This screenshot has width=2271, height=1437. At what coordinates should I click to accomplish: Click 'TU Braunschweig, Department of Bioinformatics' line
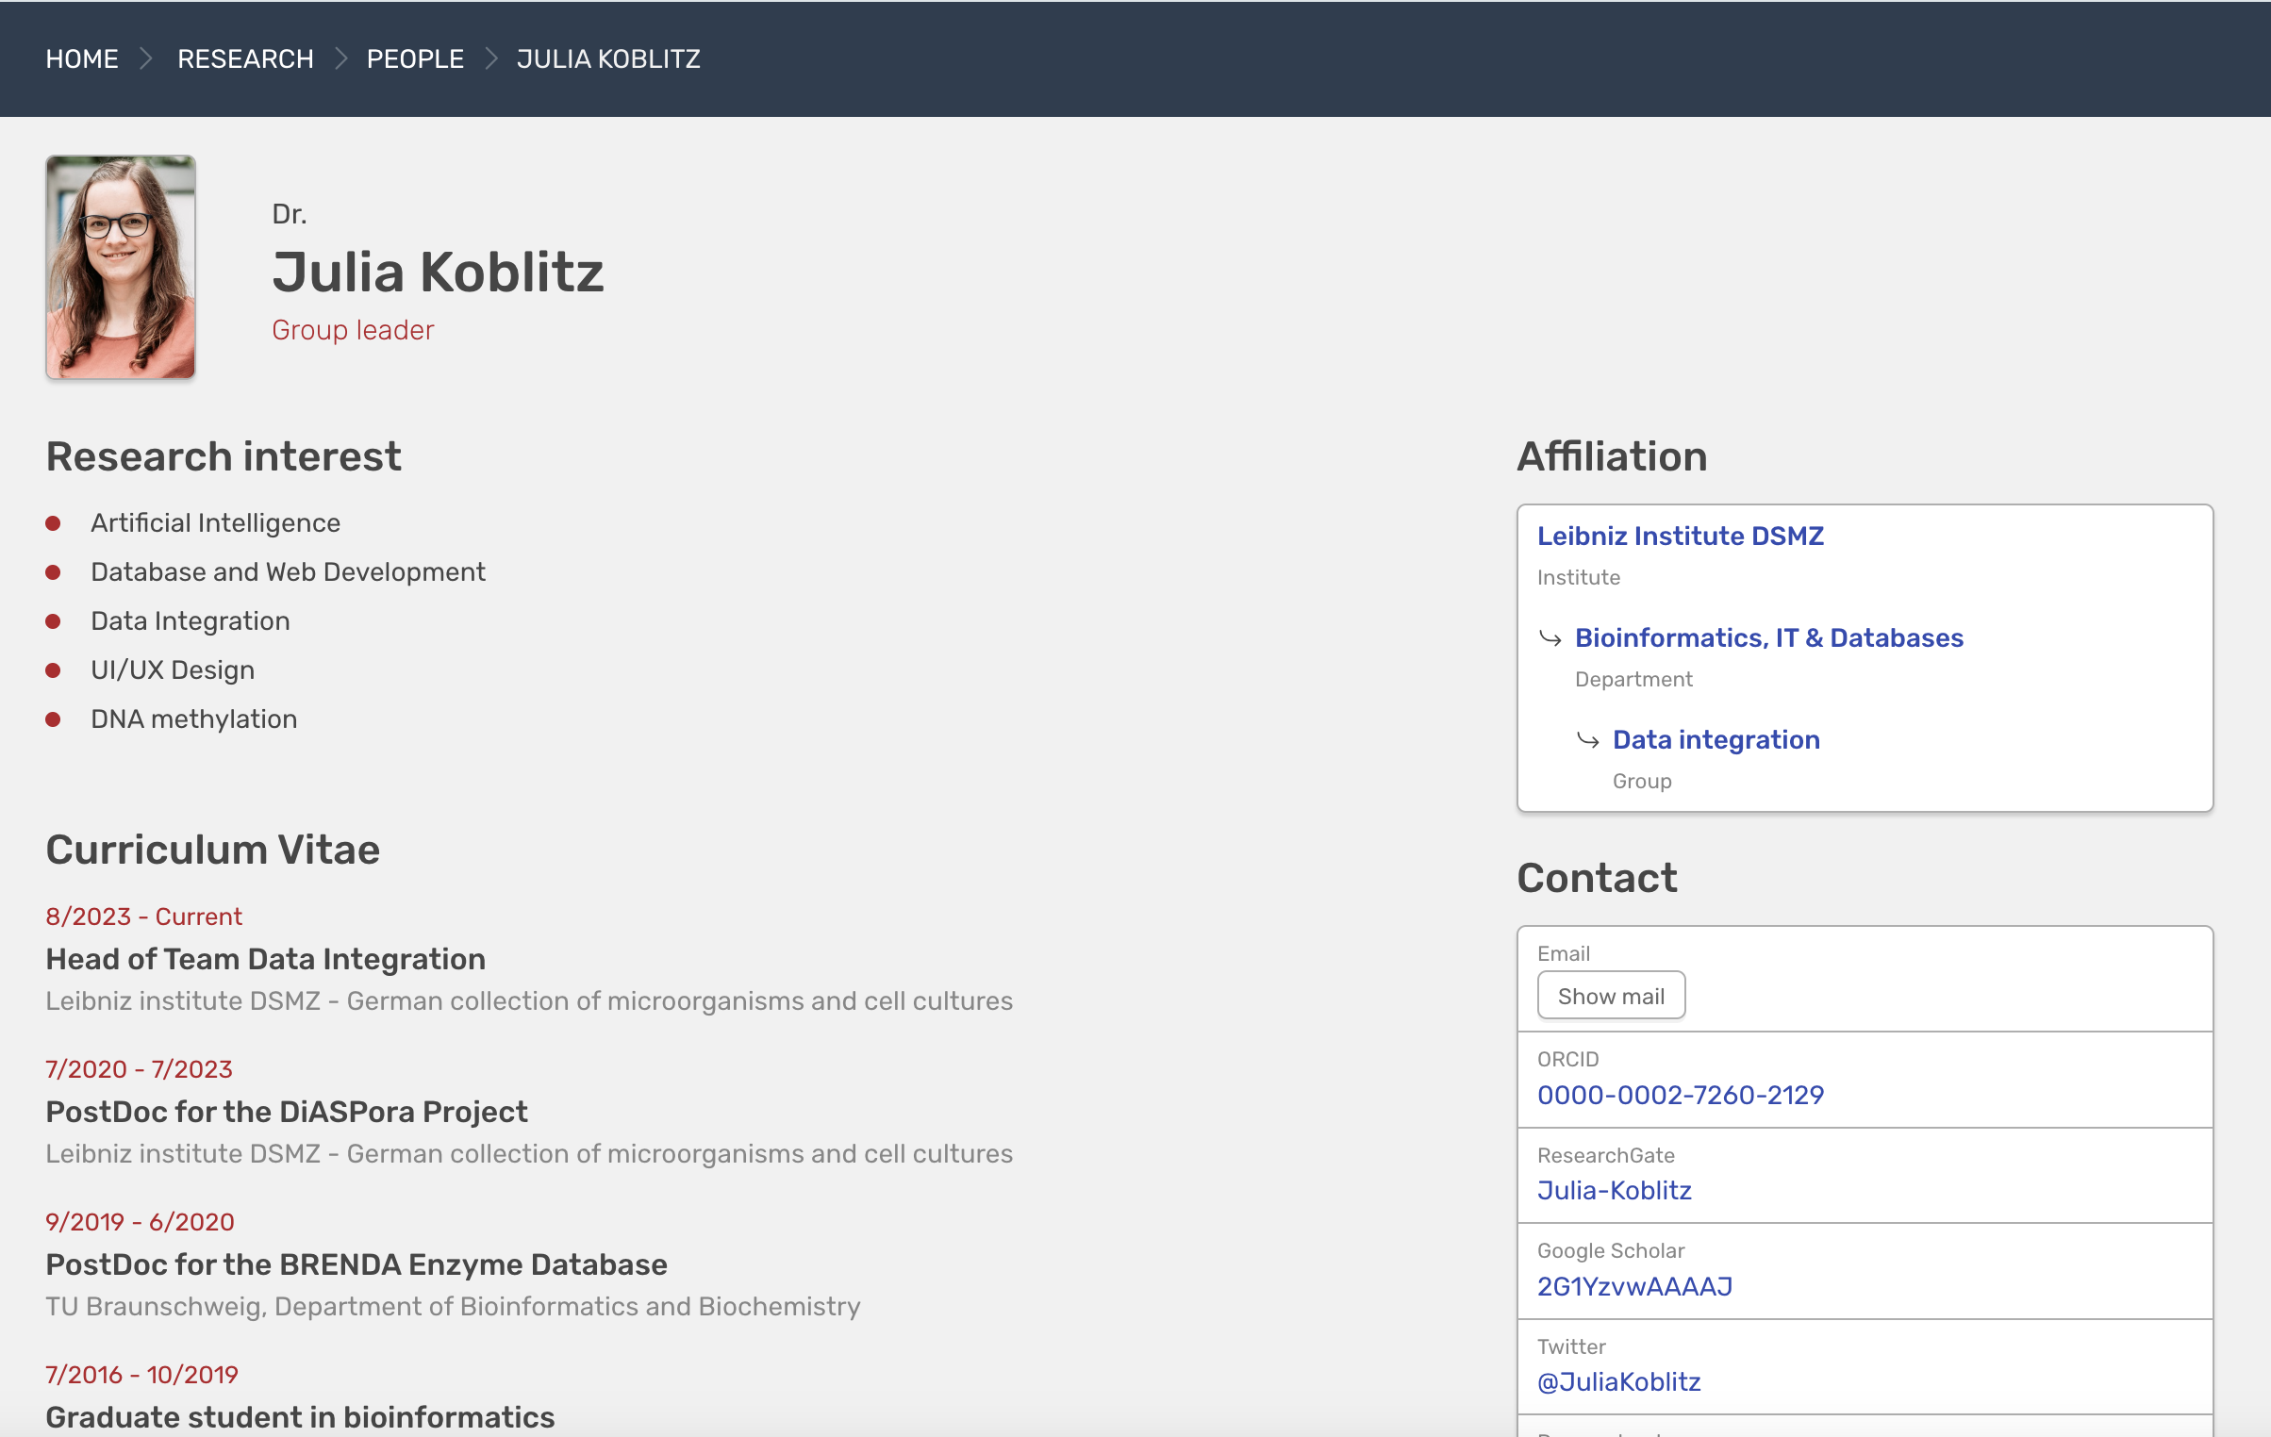coord(453,1306)
